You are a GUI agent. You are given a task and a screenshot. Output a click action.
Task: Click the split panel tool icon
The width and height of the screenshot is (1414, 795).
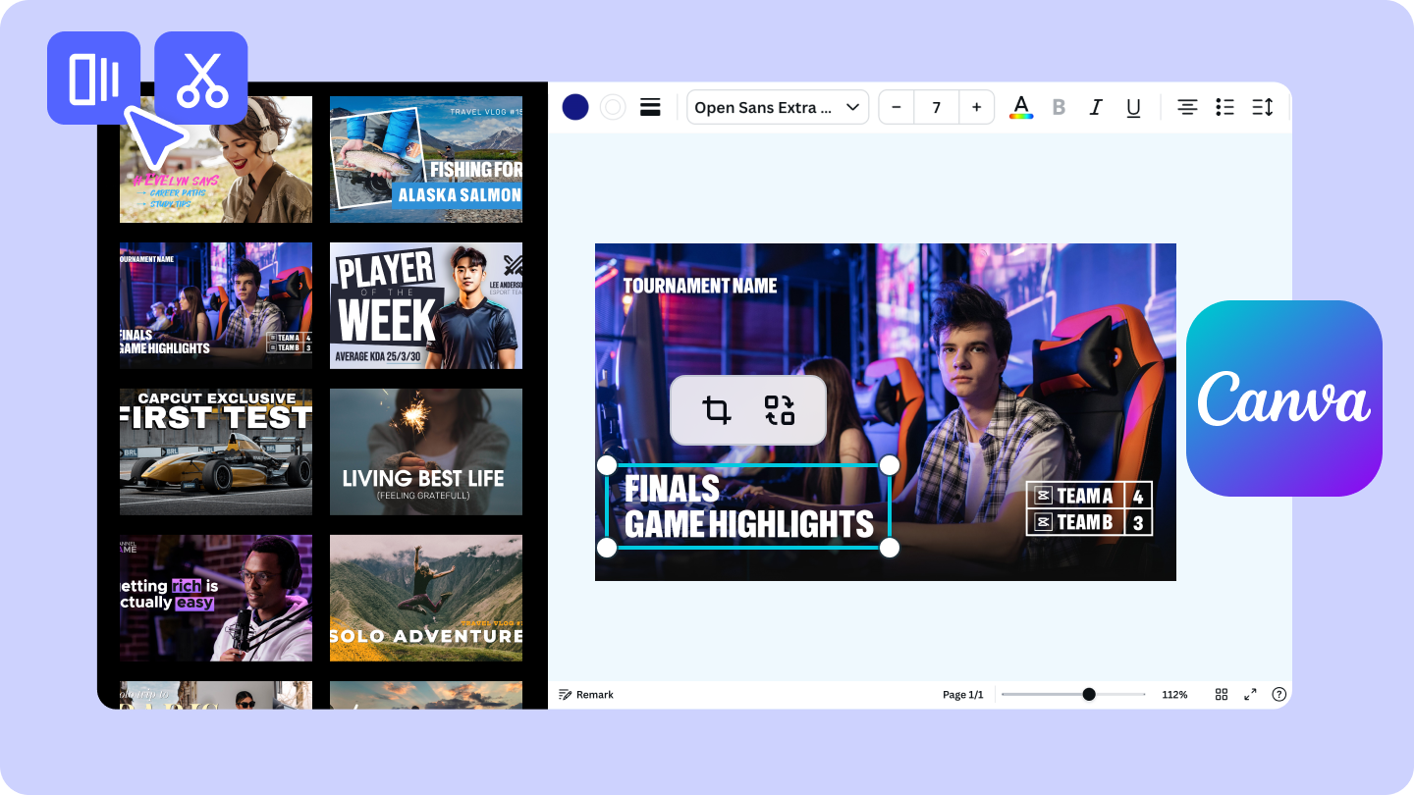pyautogui.click(x=94, y=79)
